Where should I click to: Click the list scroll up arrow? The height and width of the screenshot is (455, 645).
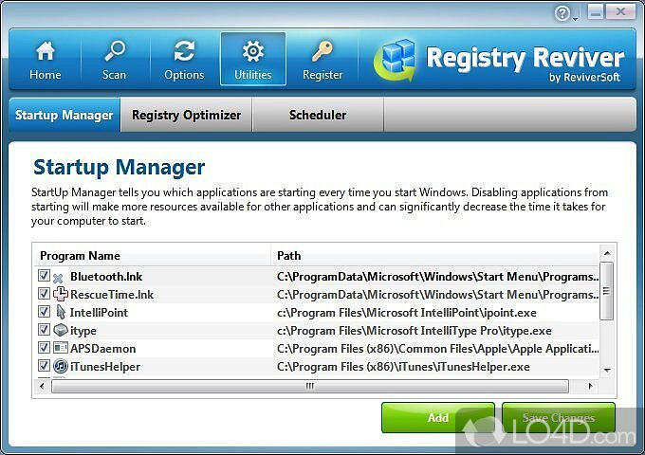tap(607, 253)
